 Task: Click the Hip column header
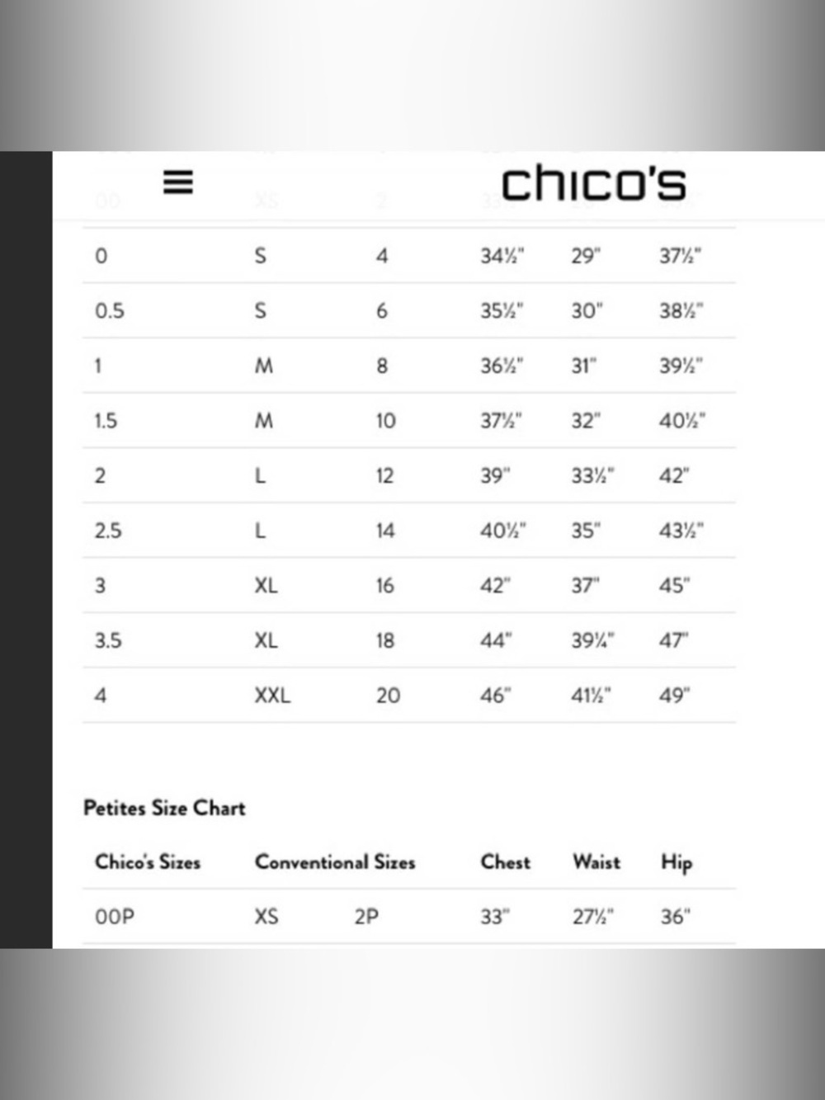point(676,862)
